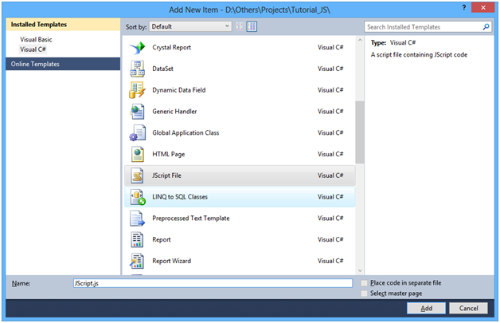Close the Add New Item dialog

482,7
